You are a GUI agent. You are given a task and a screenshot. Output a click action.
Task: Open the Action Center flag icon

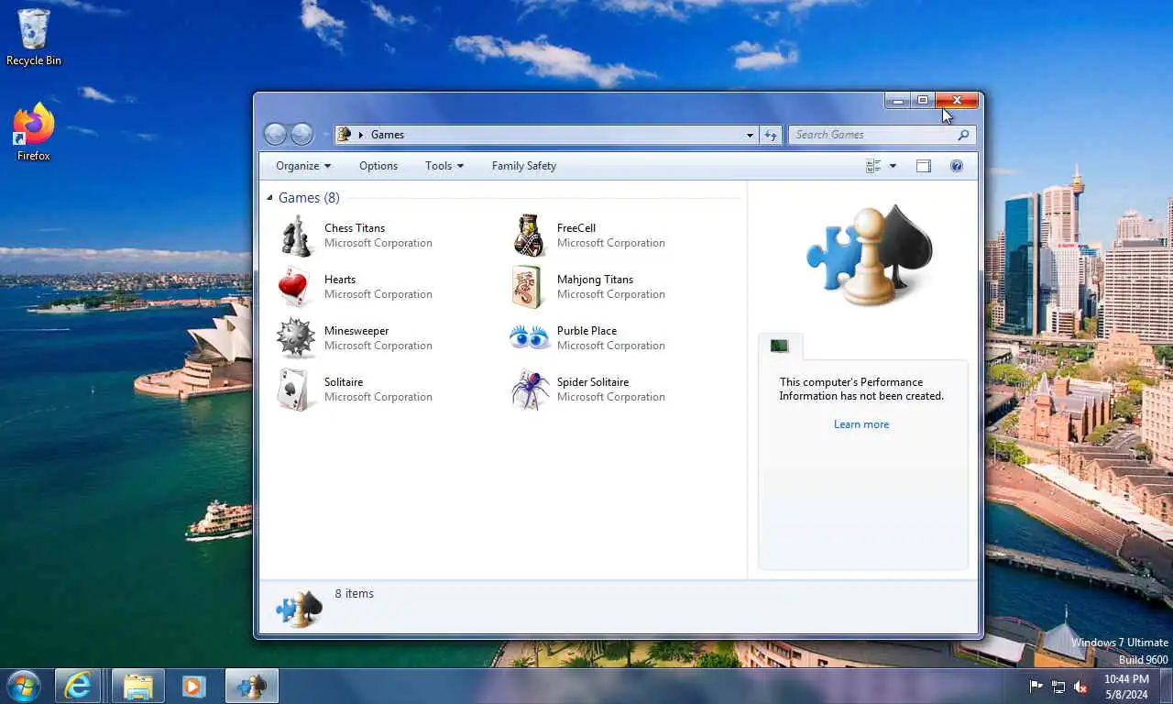pyautogui.click(x=1036, y=686)
